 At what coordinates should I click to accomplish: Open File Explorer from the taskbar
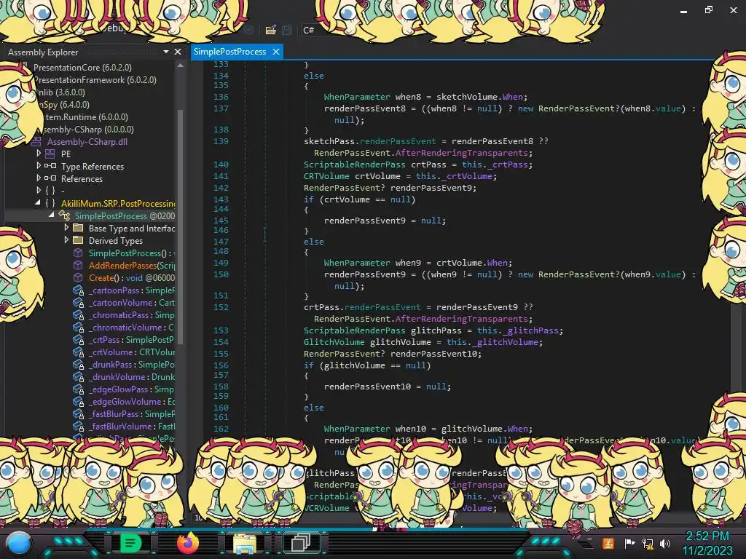[245, 543]
